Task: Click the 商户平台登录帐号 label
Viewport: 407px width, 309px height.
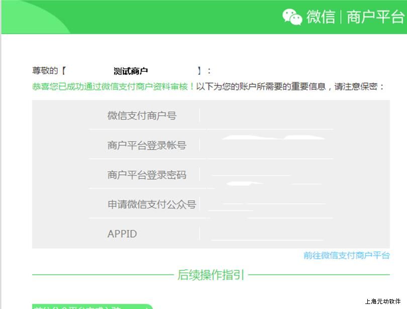Action: (146, 145)
